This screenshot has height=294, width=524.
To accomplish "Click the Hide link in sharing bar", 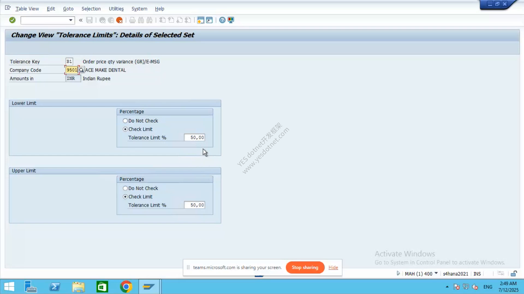I will click(333, 267).
